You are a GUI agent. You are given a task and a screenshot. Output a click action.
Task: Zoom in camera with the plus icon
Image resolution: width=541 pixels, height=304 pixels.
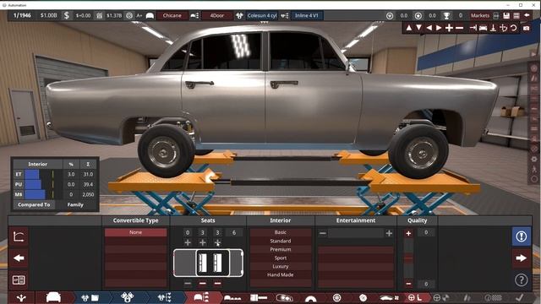coord(449,28)
